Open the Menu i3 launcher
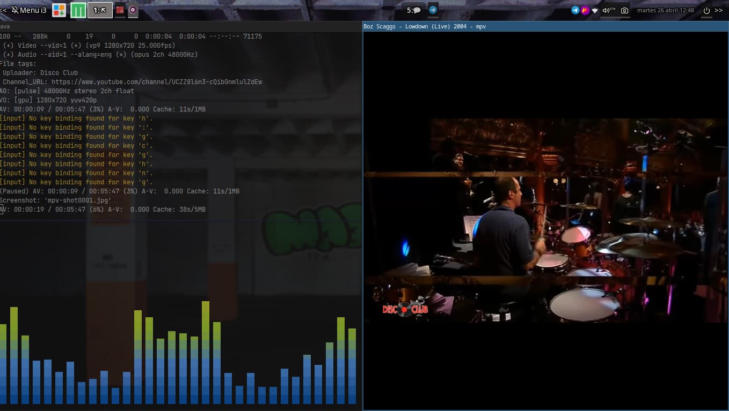Image resolution: width=729 pixels, height=411 pixels. click(29, 10)
